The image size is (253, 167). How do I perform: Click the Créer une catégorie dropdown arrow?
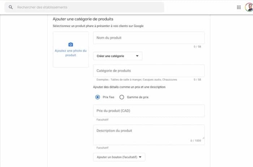point(137,56)
